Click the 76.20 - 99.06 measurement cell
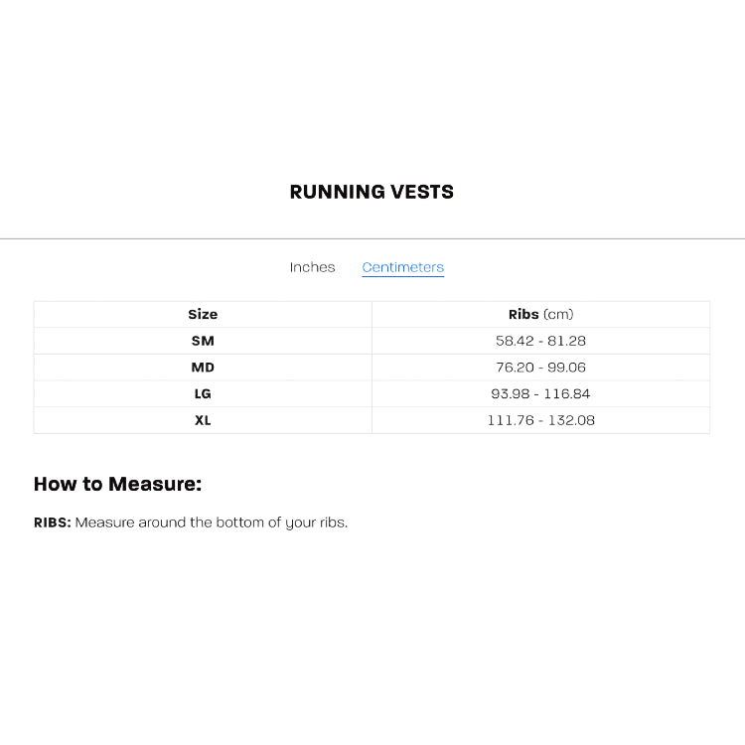The height and width of the screenshot is (745, 745). 540,368
